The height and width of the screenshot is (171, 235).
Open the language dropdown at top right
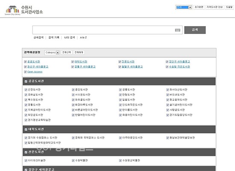[184, 7]
